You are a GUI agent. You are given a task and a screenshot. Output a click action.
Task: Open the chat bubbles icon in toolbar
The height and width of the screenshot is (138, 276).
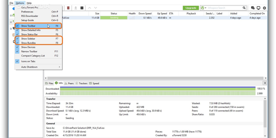[x=253, y=8]
